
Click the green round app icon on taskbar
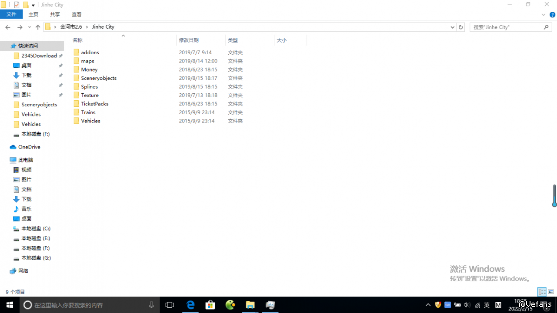click(230, 305)
